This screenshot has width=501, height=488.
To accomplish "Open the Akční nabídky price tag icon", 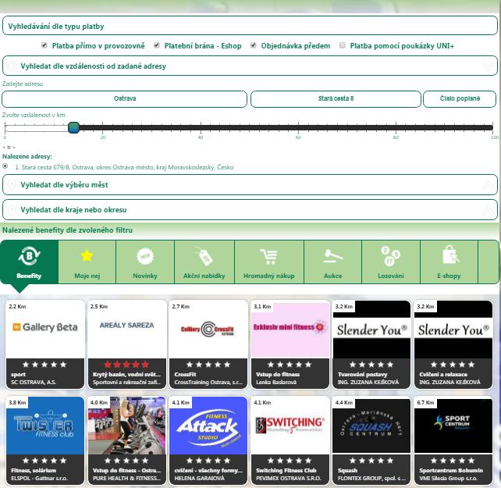I will coord(204,256).
